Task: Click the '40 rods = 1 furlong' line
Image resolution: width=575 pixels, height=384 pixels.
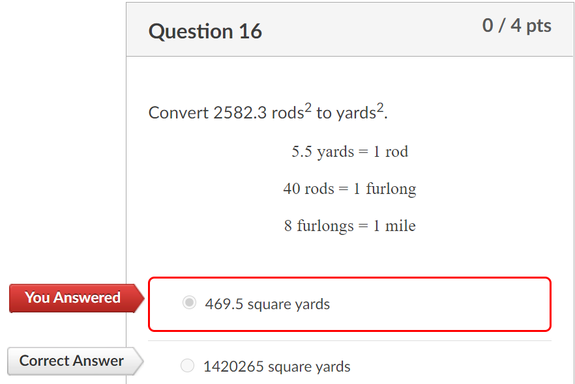Action: pos(349,189)
